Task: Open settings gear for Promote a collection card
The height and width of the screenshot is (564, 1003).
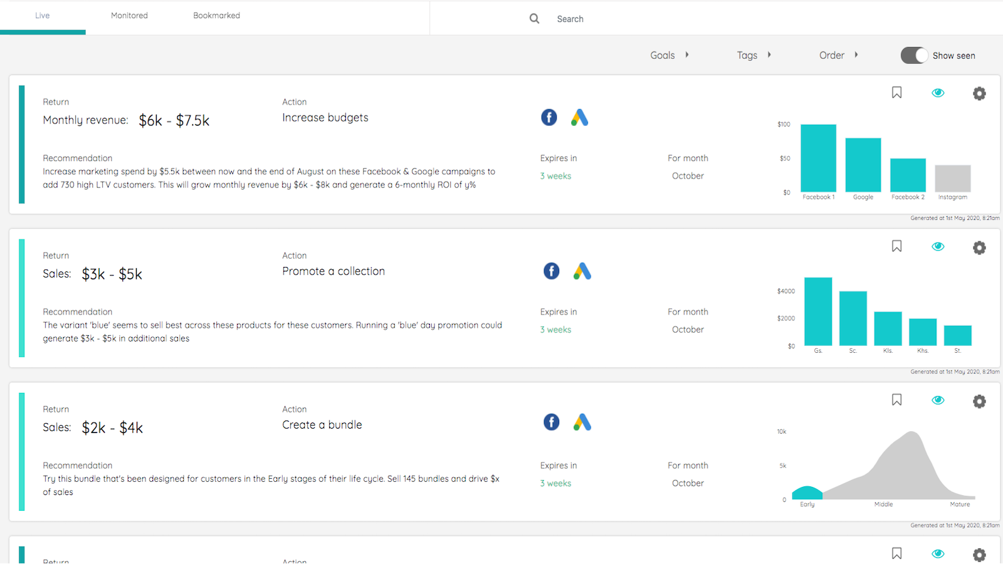Action: pos(979,248)
